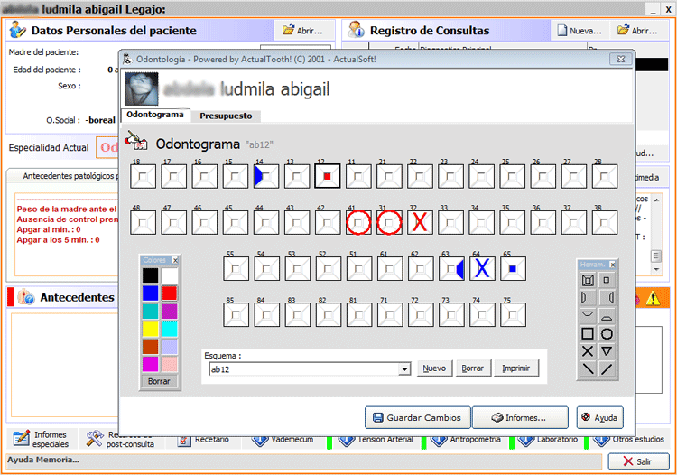Image resolution: width=677 pixels, height=475 pixels.
Task: Close the Colores palette
Action: (176, 260)
